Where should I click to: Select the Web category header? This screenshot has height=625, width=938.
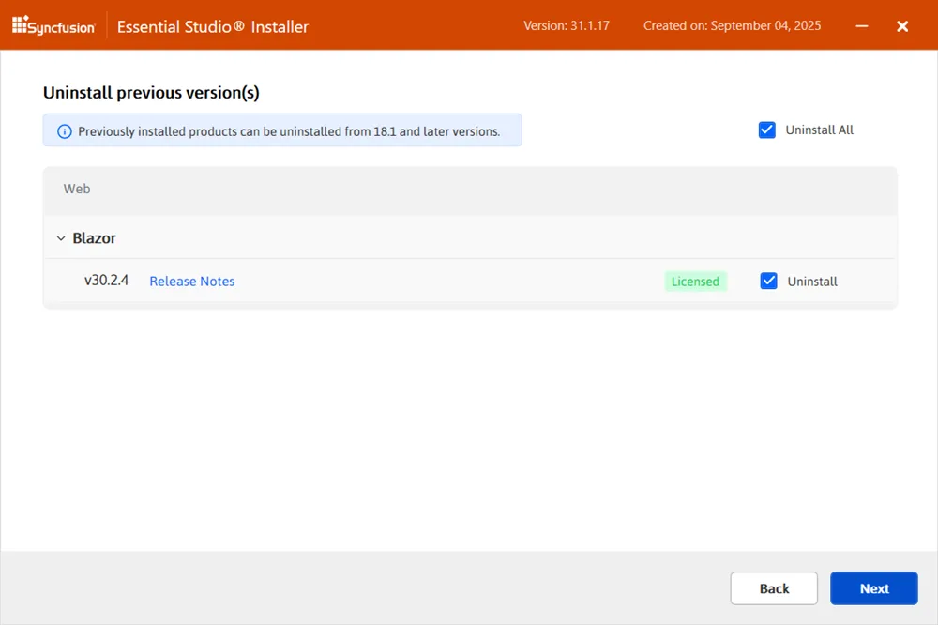tap(76, 188)
